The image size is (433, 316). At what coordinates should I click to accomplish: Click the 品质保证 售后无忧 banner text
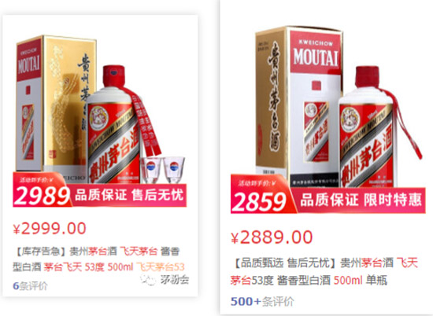(x=129, y=195)
